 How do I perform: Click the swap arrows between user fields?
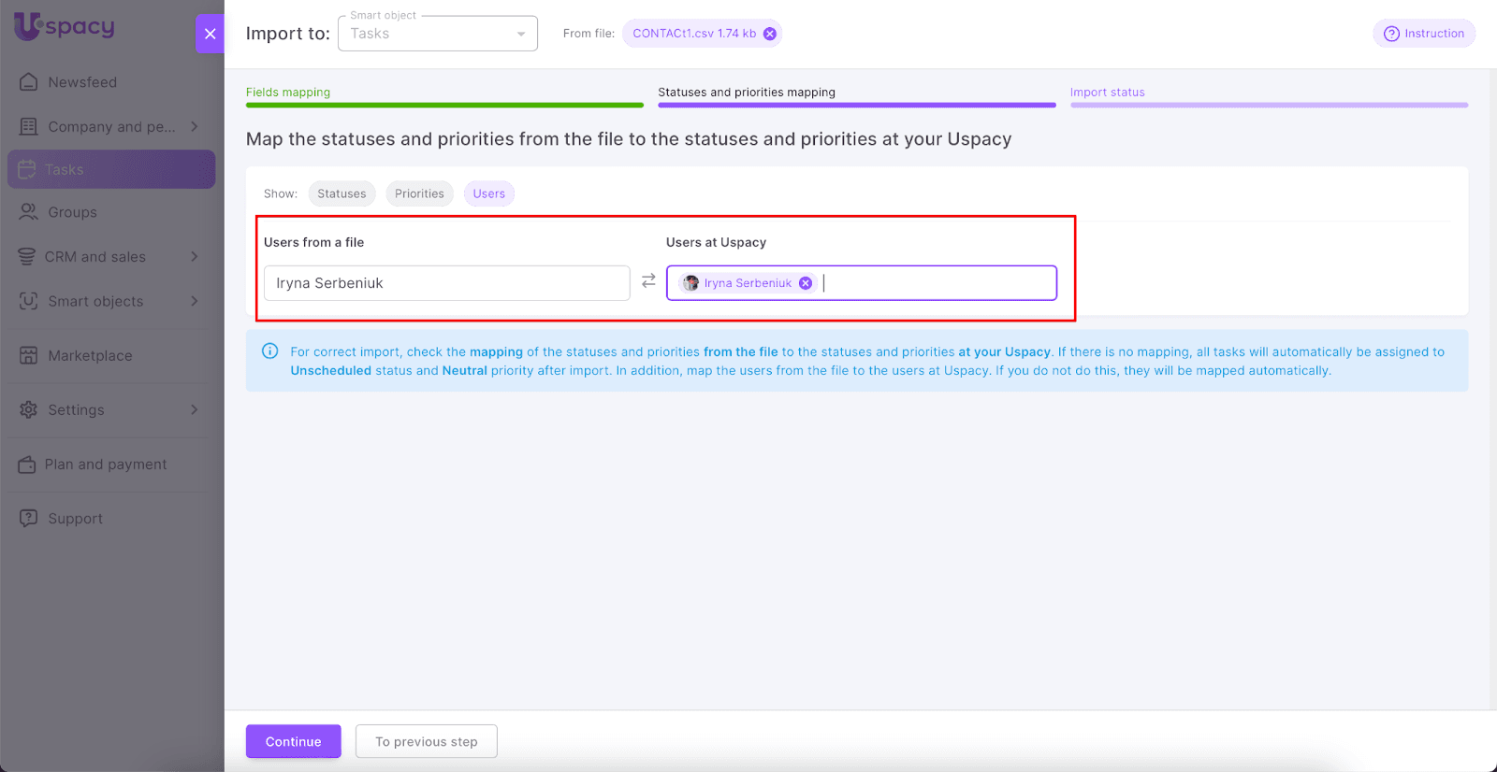(x=648, y=281)
